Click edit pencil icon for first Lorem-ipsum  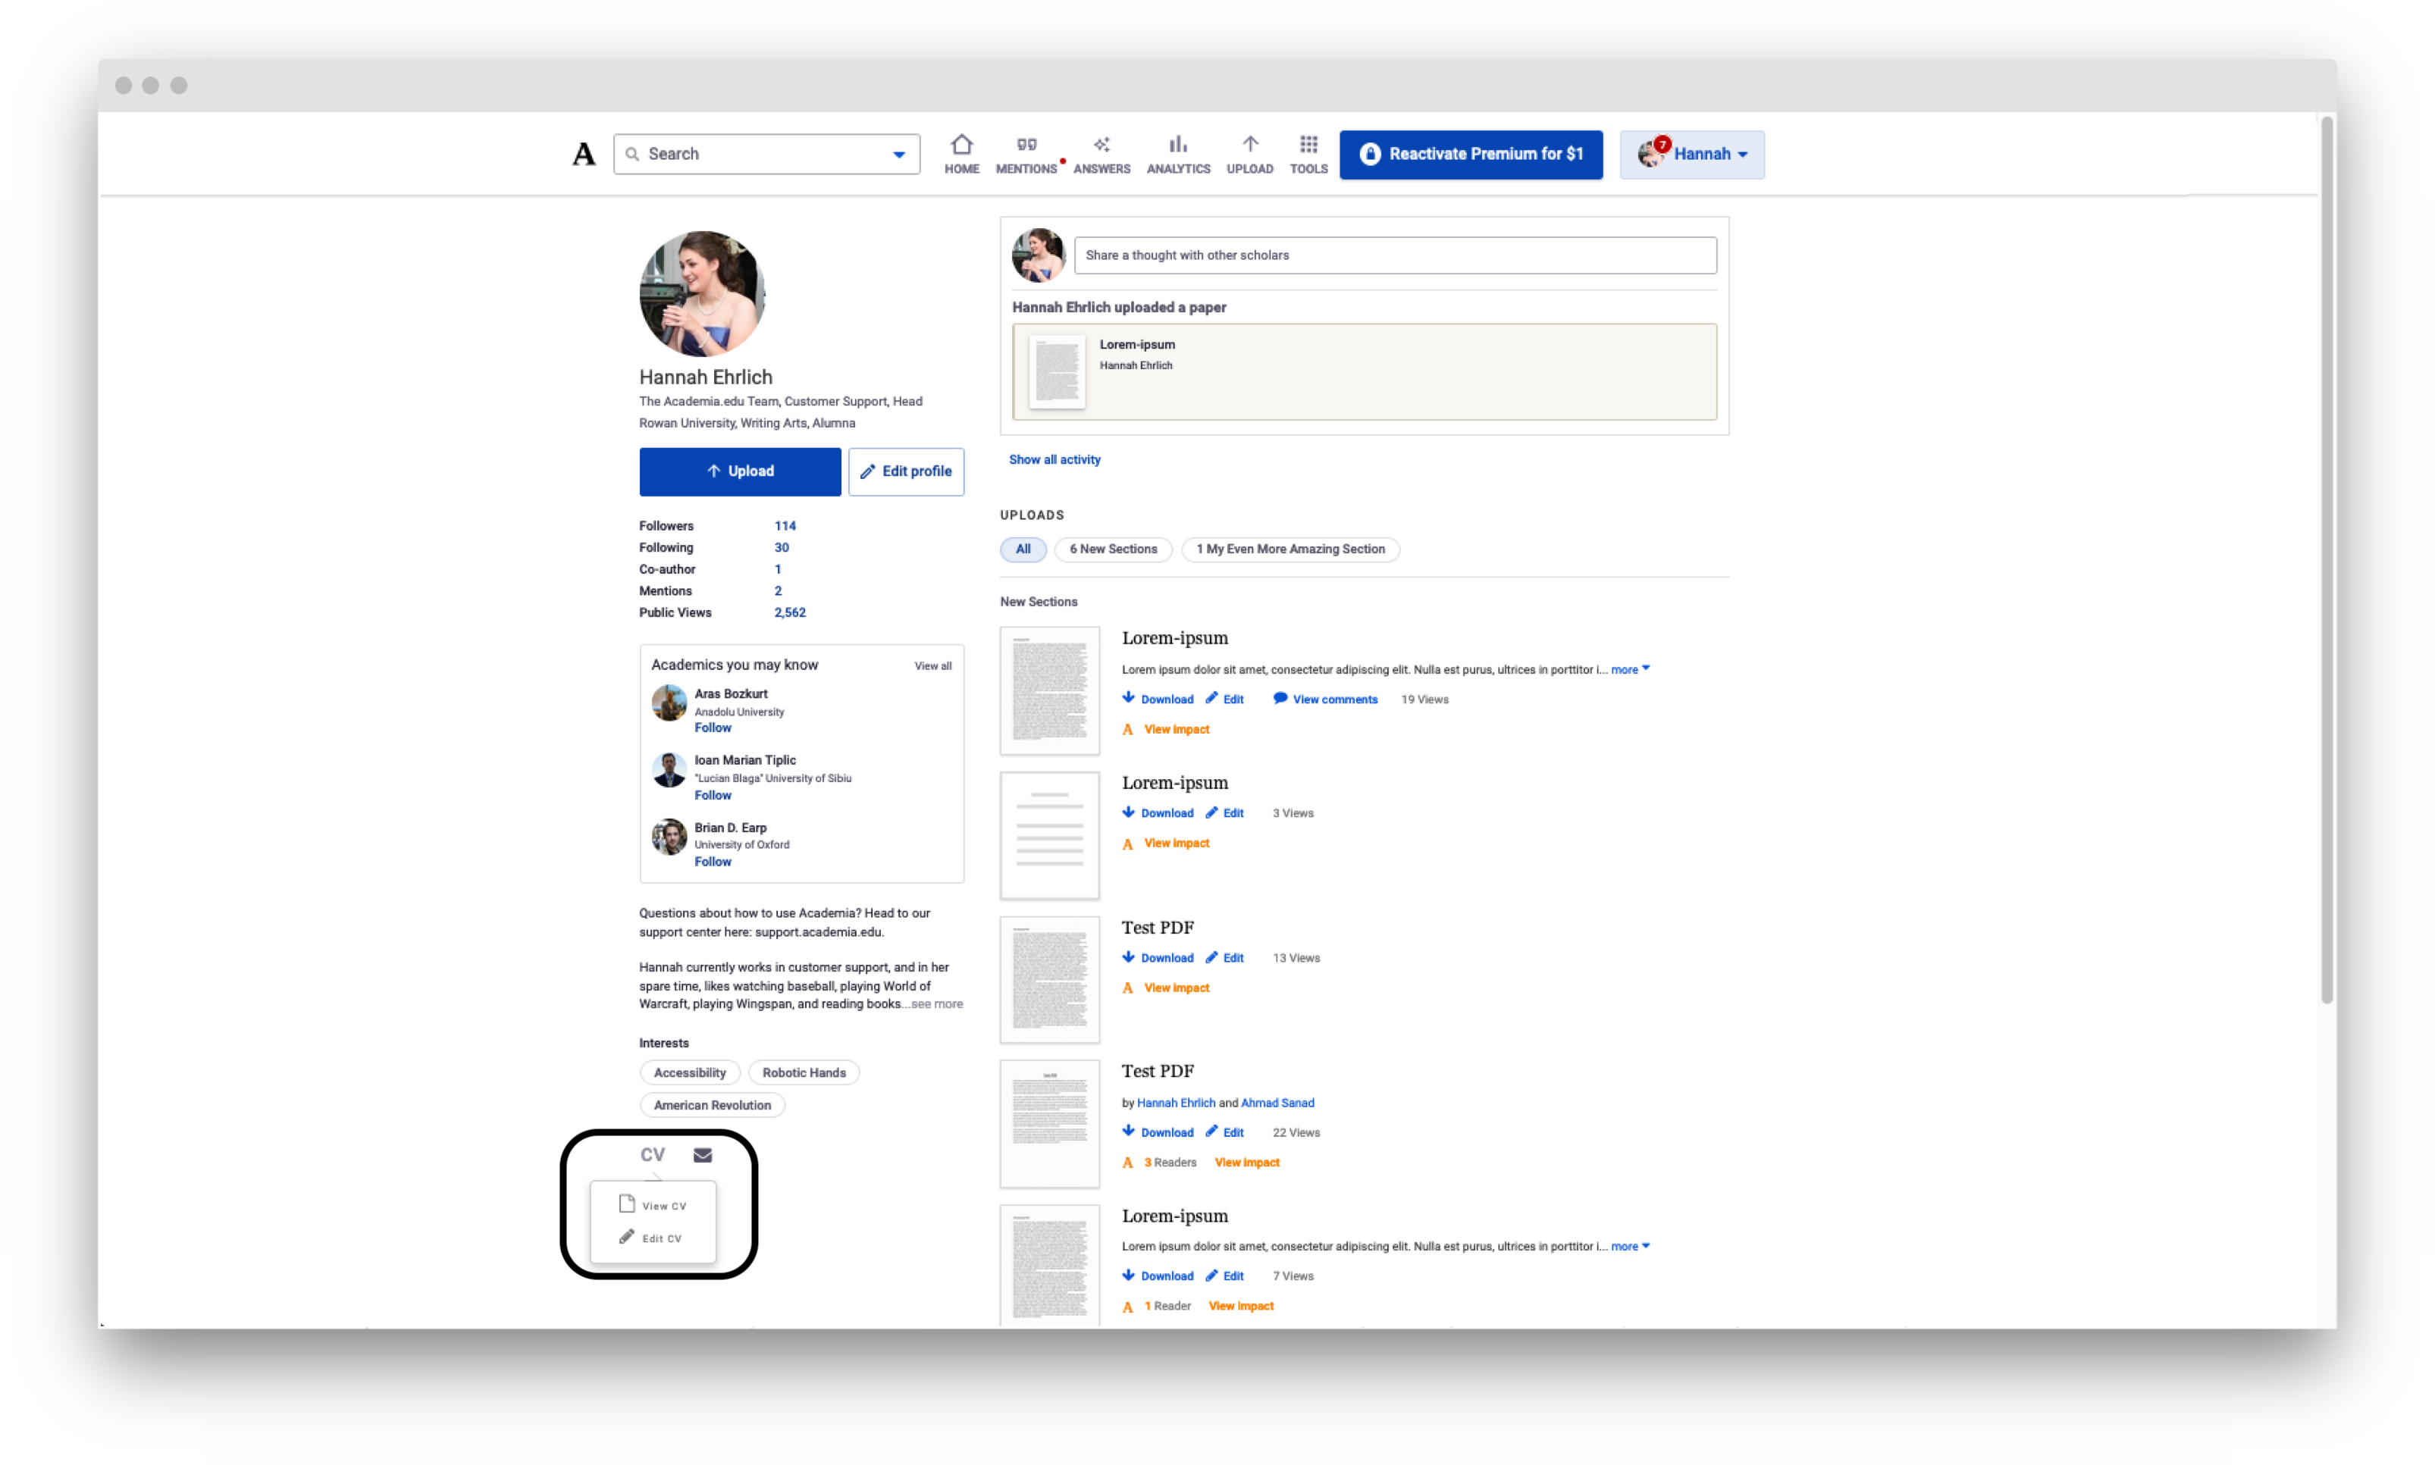pos(1211,698)
